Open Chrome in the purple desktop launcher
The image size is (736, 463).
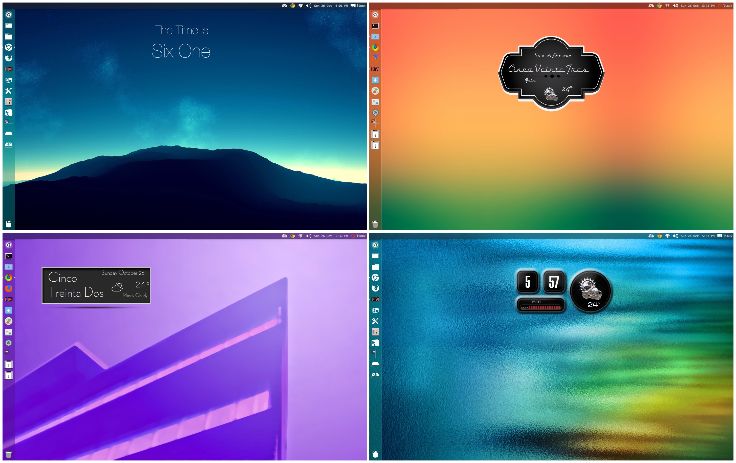[9, 277]
